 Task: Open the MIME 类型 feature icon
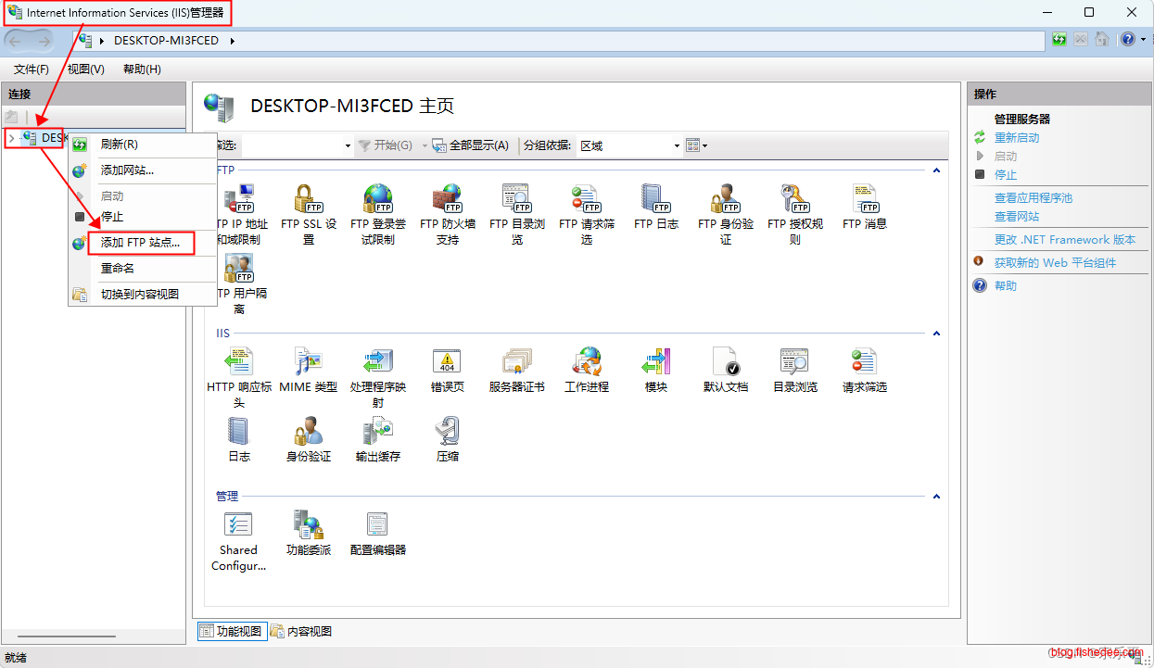tap(308, 363)
